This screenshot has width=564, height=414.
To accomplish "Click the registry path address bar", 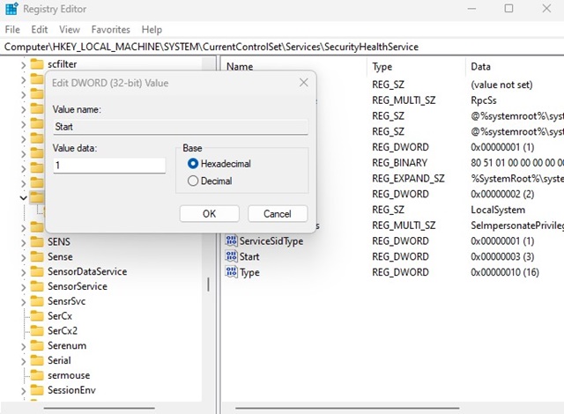I will [282, 47].
